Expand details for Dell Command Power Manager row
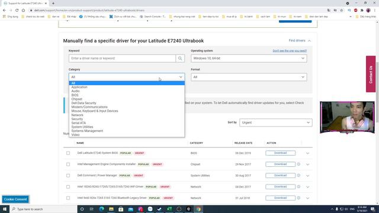 (307, 176)
